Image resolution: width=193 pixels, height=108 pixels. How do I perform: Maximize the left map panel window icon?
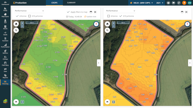tap(91, 12)
